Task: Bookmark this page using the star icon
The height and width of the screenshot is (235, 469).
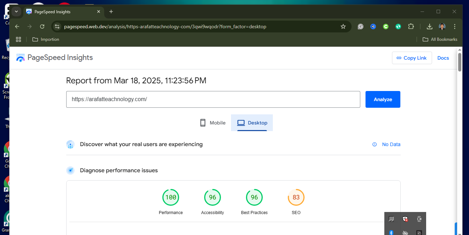Action: pos(343,26)
